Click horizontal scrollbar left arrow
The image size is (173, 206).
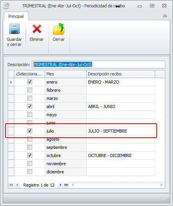73,185
